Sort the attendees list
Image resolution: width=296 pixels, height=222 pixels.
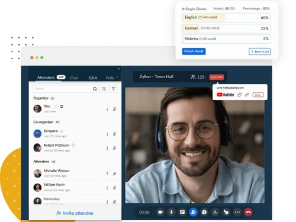point(104,89)
